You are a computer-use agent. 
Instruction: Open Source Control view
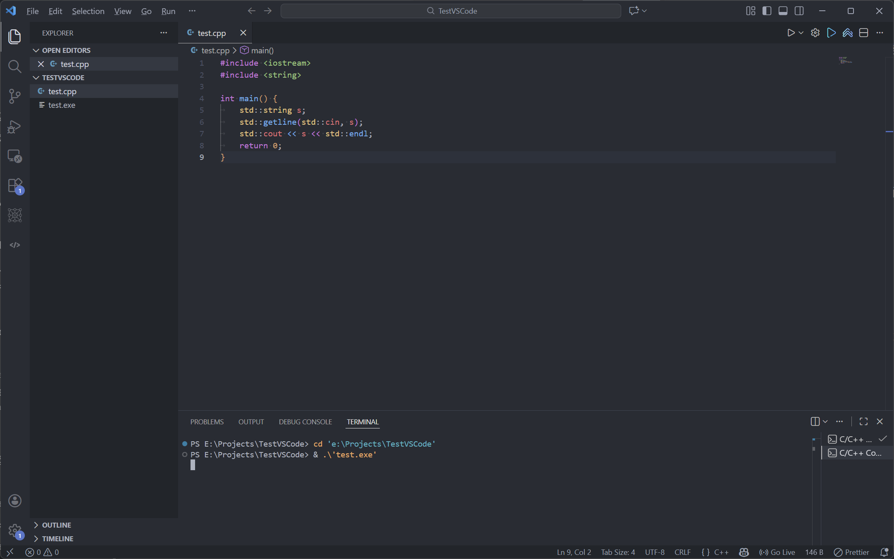(x=14, y=96)
